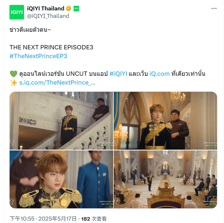Click the small iQIYI affiliate badge

tap(76, 9)
